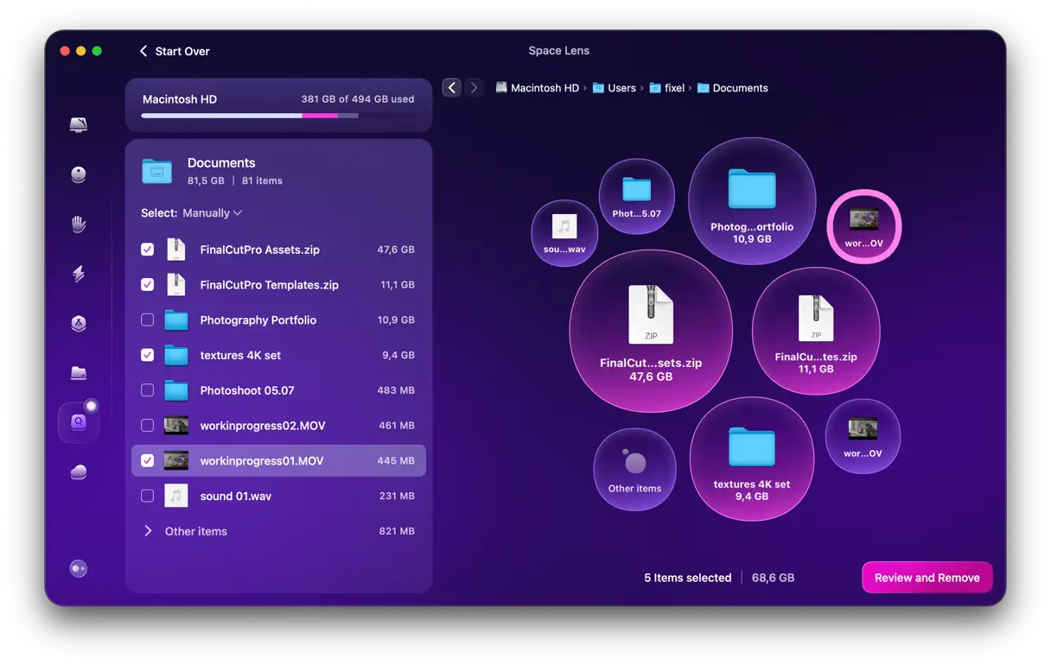The image size is (1051, 665).
Task: Click Start Over at the top
Action: coord(175,52)
